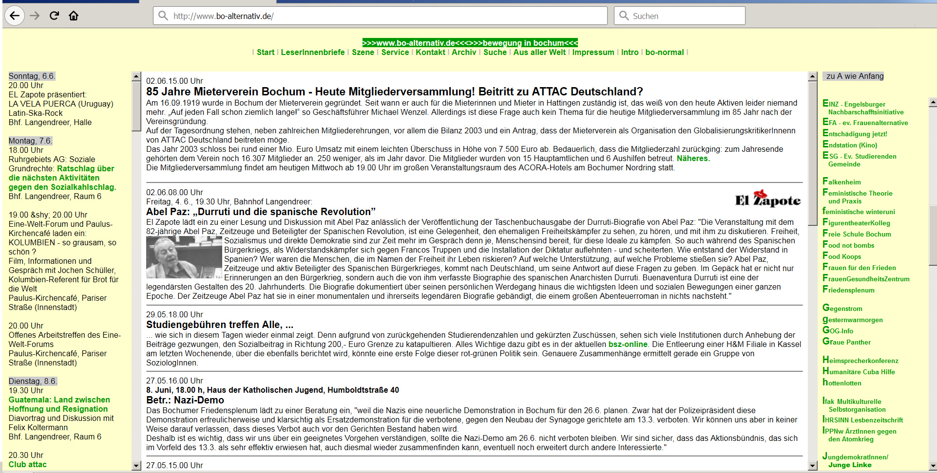Open the Ratschlag über die nächsten Aktivitäten link
This screenshot has height=473, width=937.
62,178
